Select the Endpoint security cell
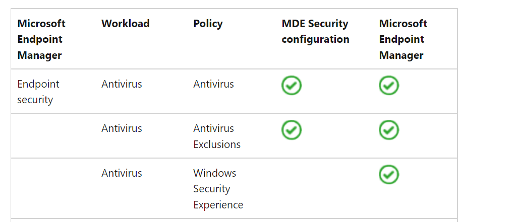520x222 pixels. pos(38,92)
